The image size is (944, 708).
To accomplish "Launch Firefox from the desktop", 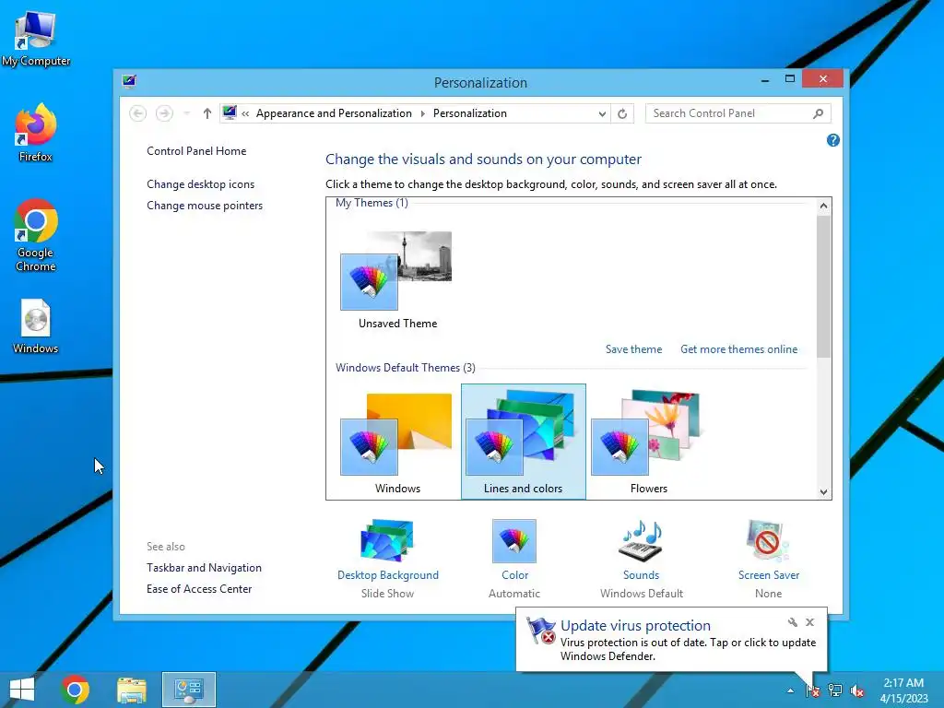I will coord(36,133).
